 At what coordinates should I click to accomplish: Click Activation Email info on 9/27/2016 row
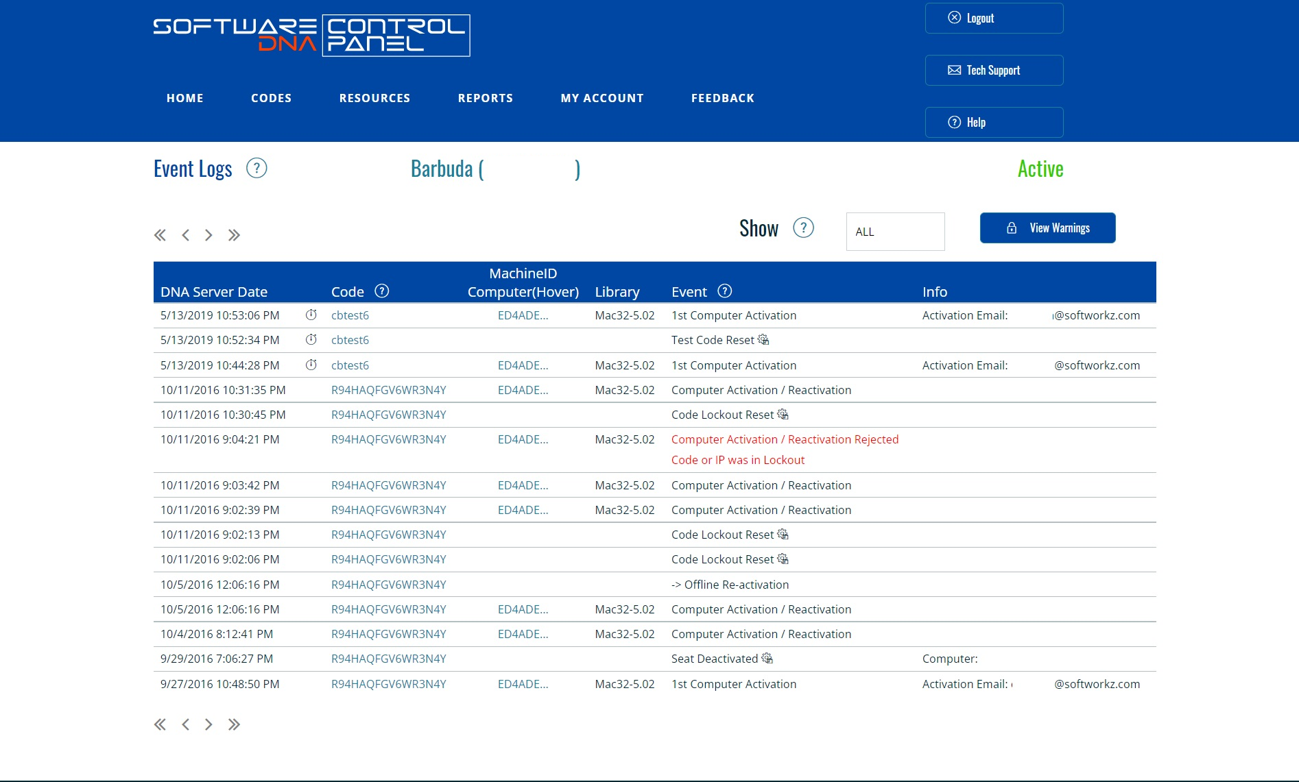[x=1031, y=684]
